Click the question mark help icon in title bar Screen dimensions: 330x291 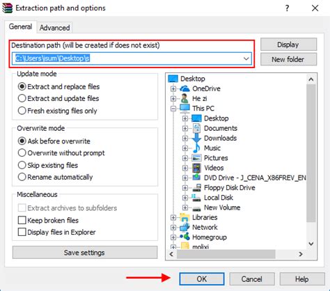point(287,8)
